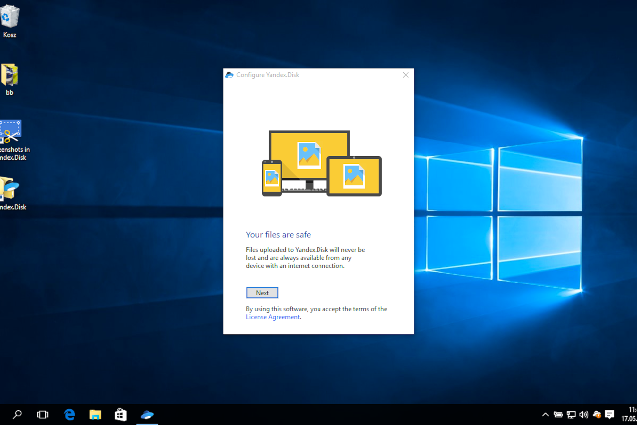Click the volume icon in the system tray
This screenshot has width=637, height=425.
(583, 414)
